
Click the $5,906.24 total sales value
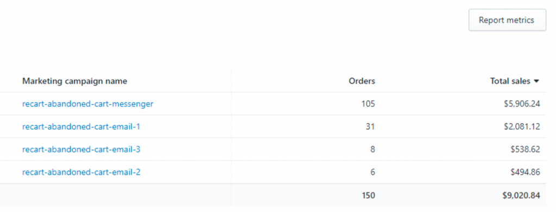click(x=522, y=104)
